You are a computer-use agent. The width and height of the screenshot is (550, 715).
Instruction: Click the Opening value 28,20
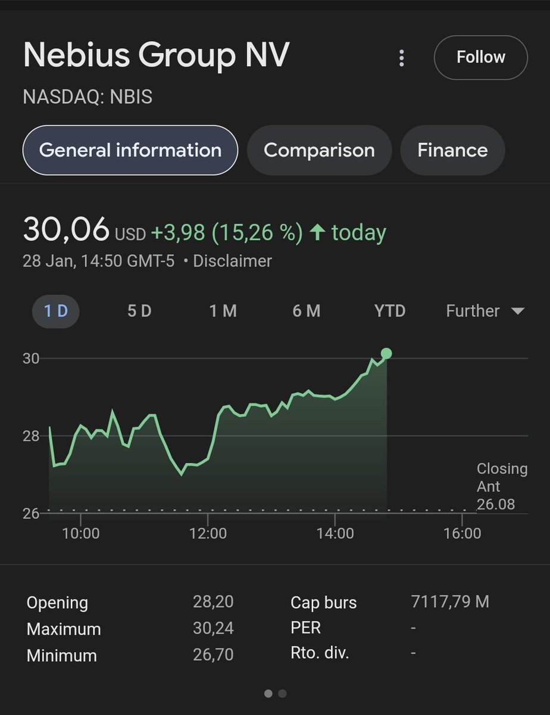pyautogui.click(x=213, y=602)
